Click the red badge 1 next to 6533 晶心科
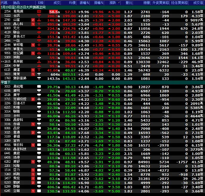Viewport: 205px width, 196px height. [33, 24]
